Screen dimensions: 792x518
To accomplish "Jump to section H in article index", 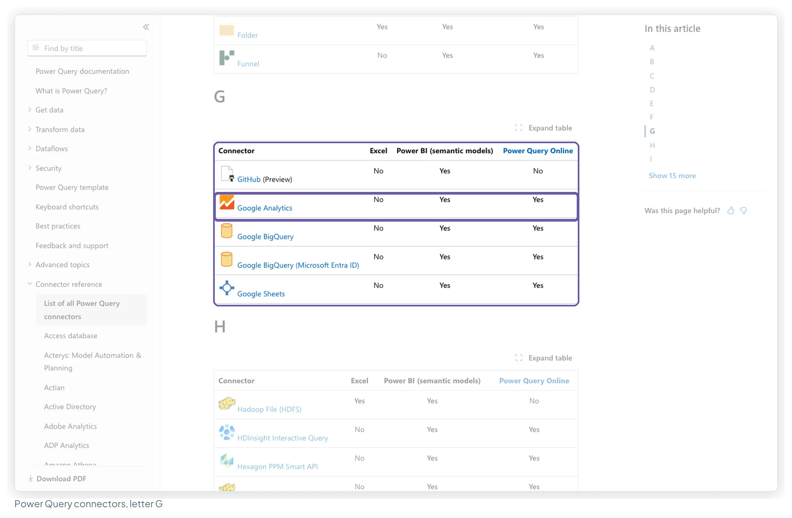I will coord(652,145).
